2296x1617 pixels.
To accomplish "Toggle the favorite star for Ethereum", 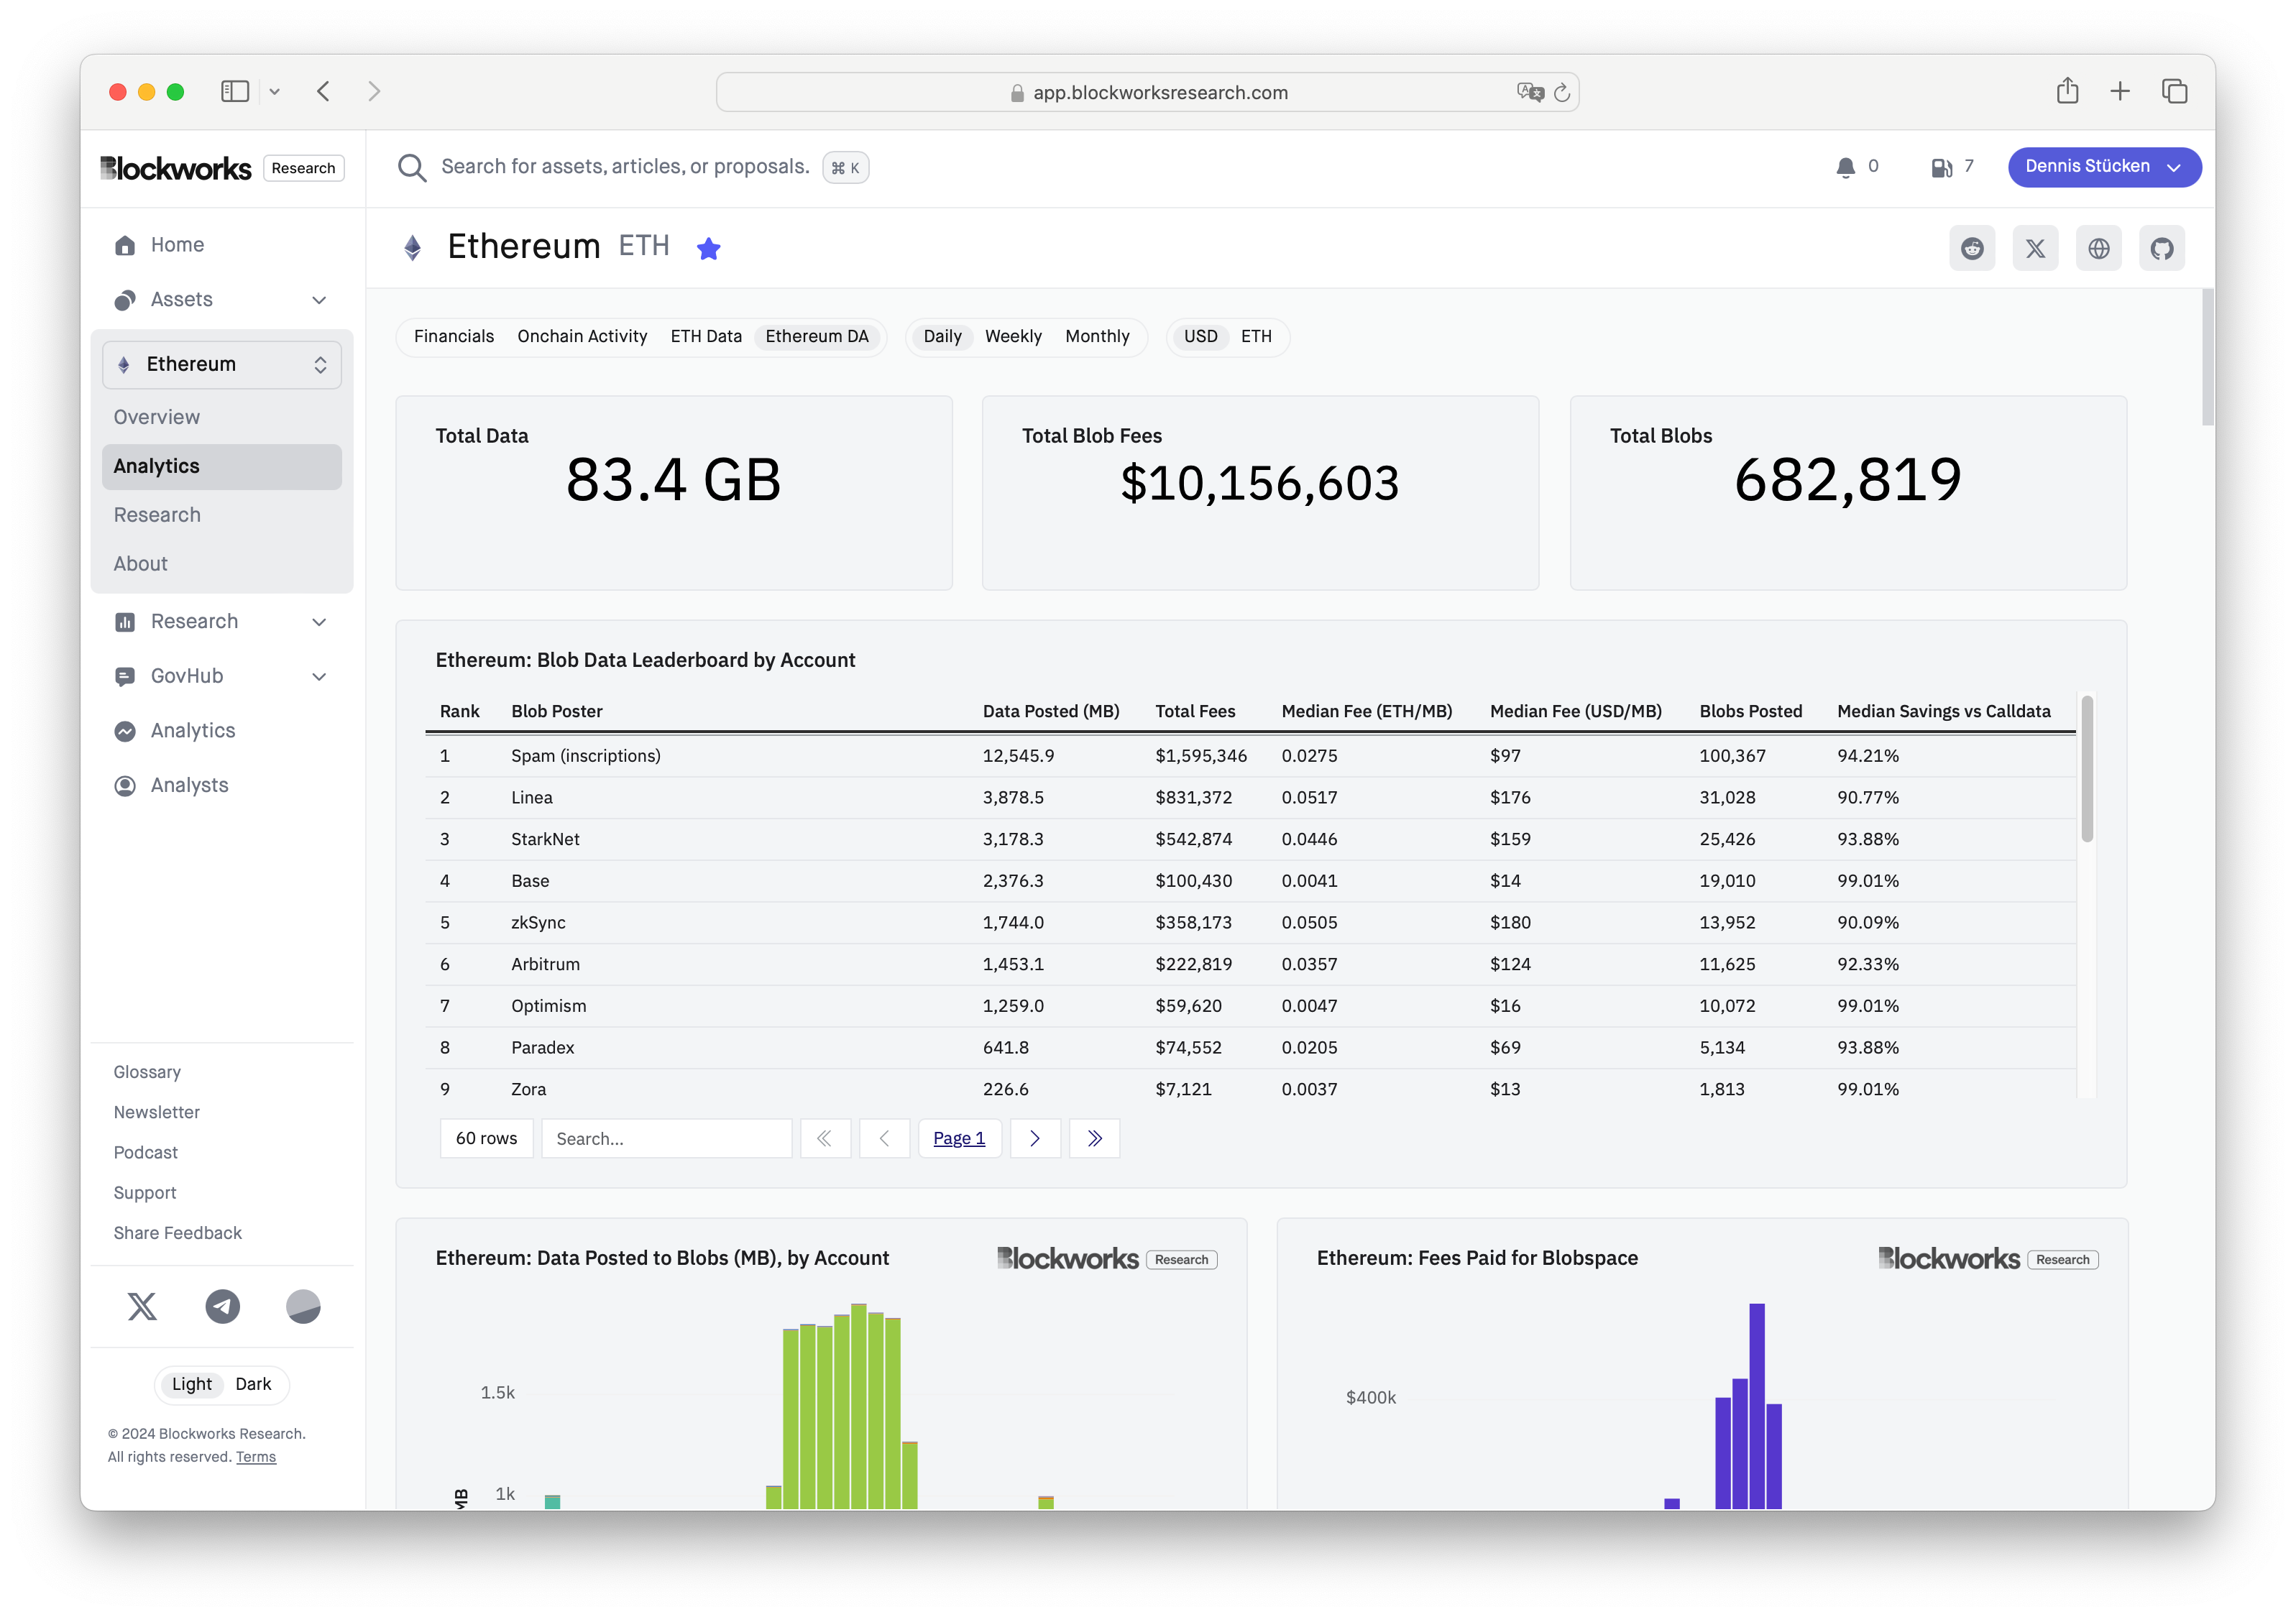I will 708,248.
